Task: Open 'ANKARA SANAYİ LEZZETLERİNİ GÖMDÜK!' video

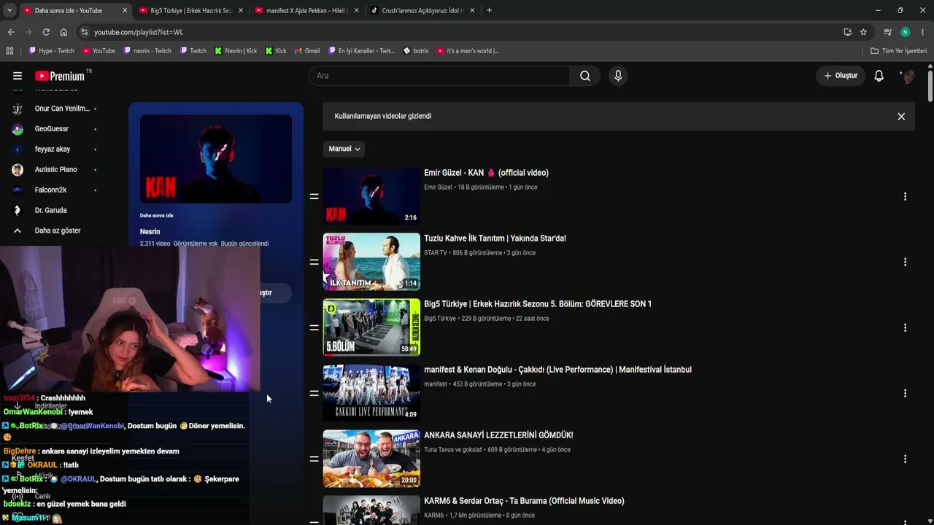Action: [498, 435]
